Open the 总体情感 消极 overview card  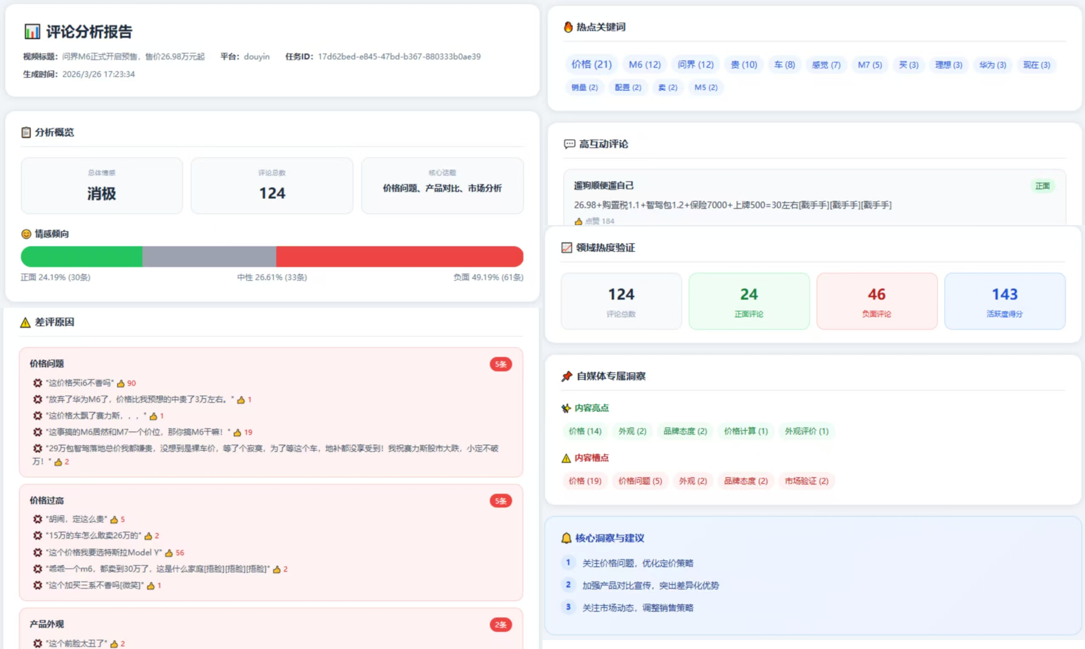tap(101, 186)
